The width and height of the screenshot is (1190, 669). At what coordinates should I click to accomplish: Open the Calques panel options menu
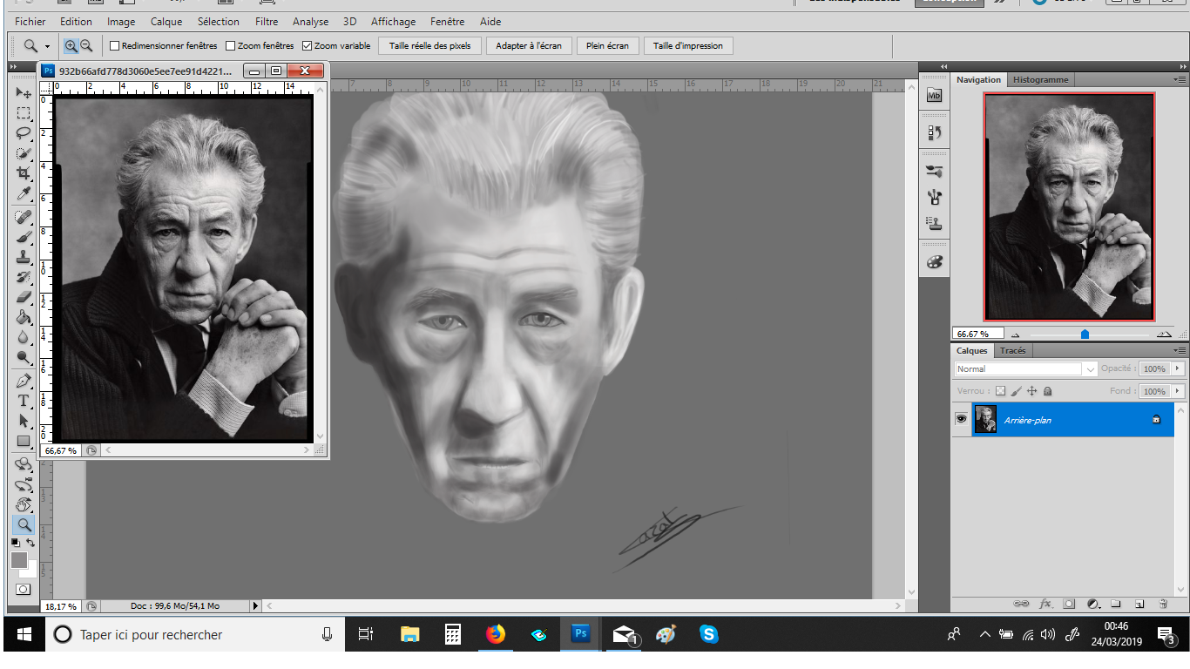tap(1179, 350)
